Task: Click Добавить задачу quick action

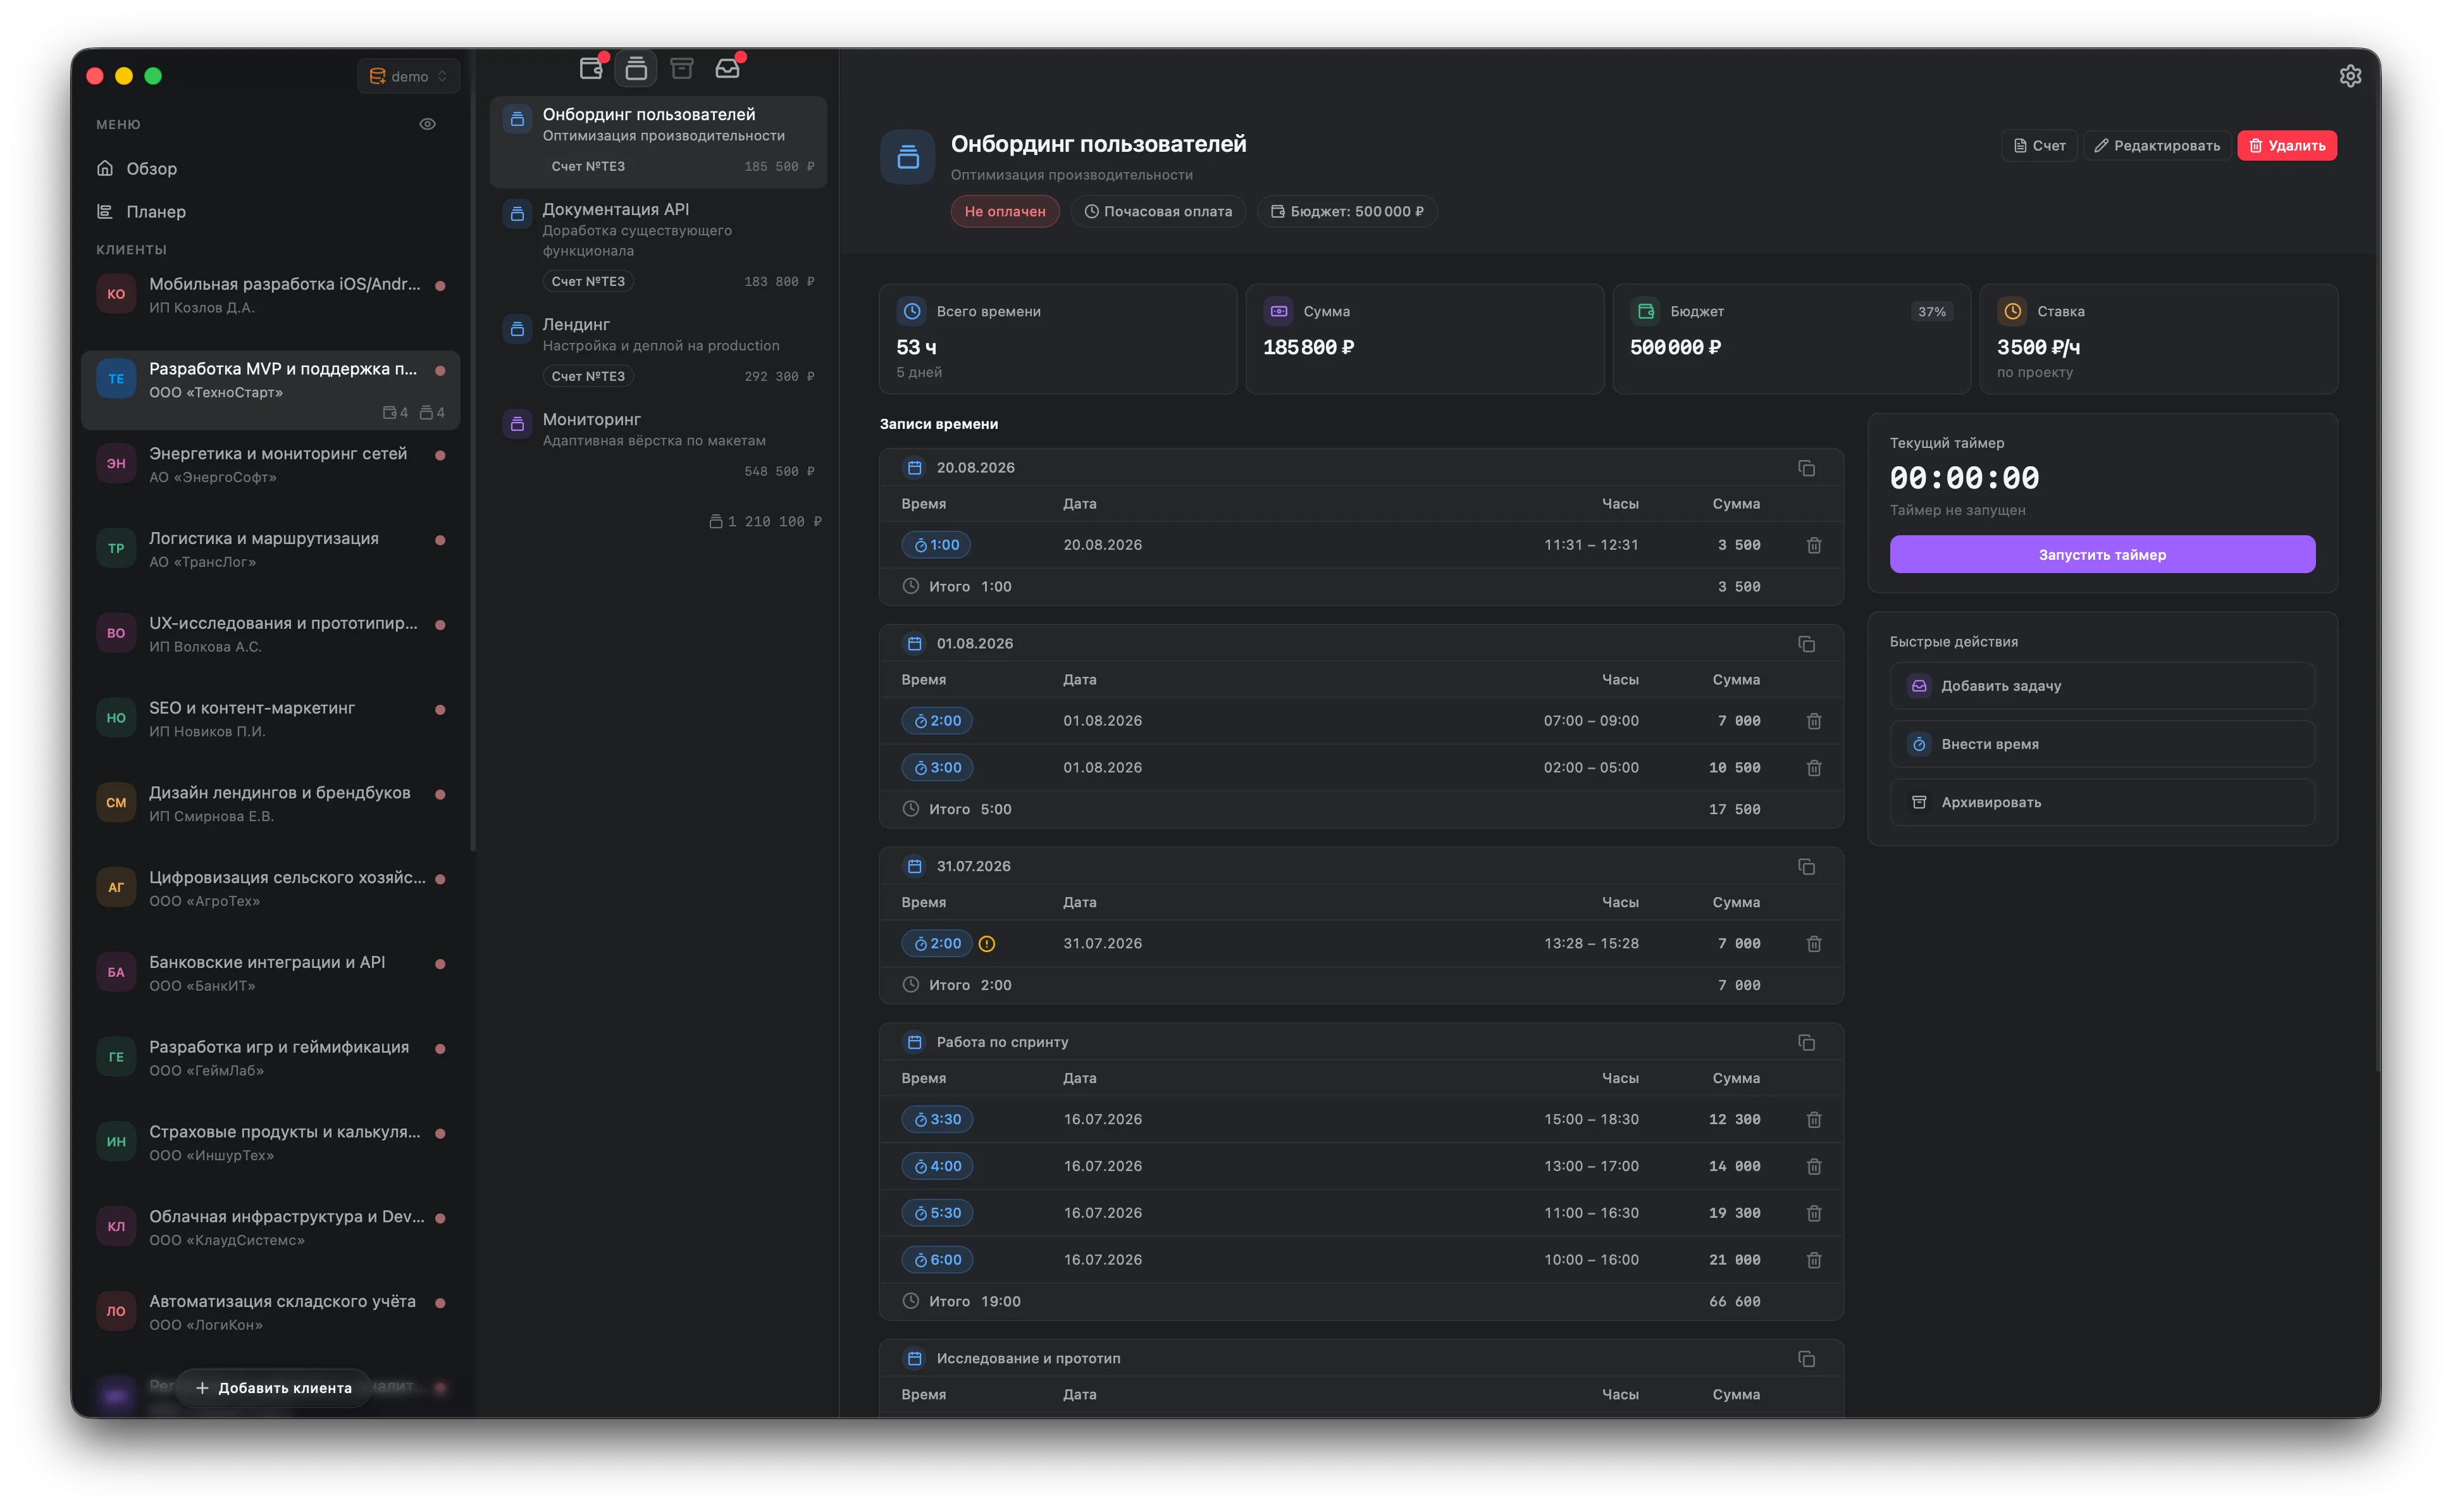Action: click(2101, 686)
